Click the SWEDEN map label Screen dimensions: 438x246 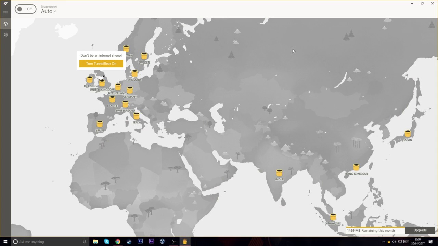144,63
